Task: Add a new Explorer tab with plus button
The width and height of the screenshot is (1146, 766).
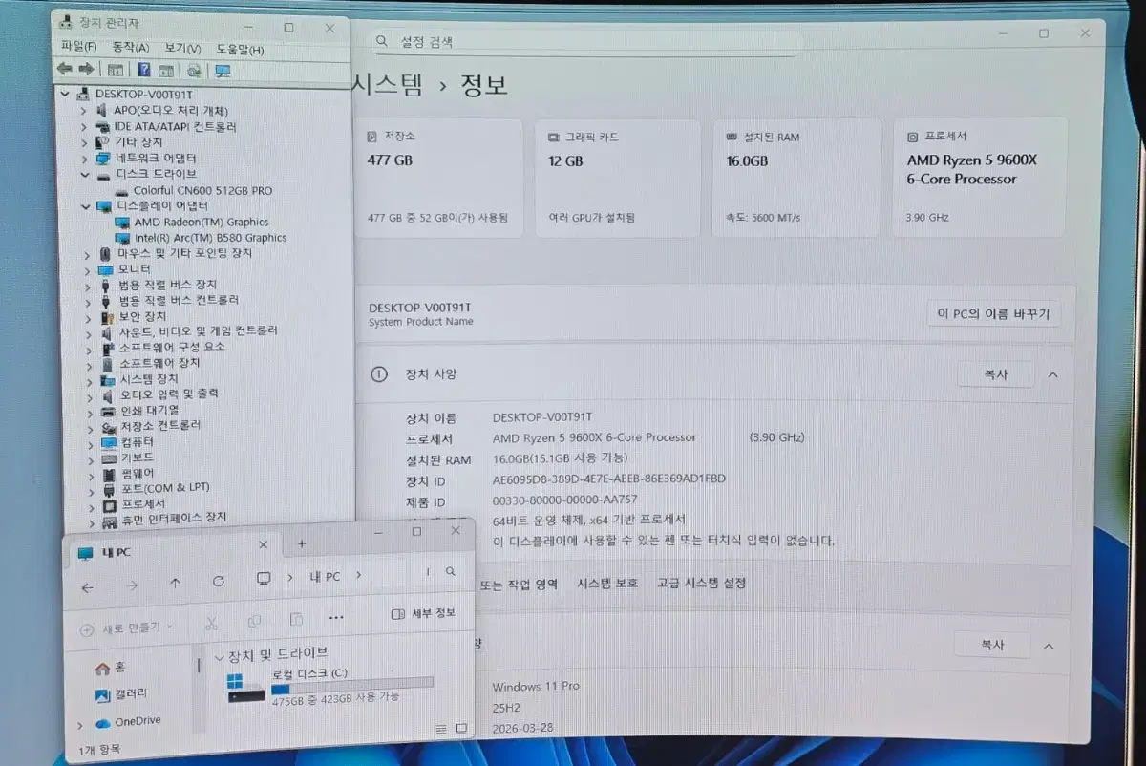Action: pos(301,543)
